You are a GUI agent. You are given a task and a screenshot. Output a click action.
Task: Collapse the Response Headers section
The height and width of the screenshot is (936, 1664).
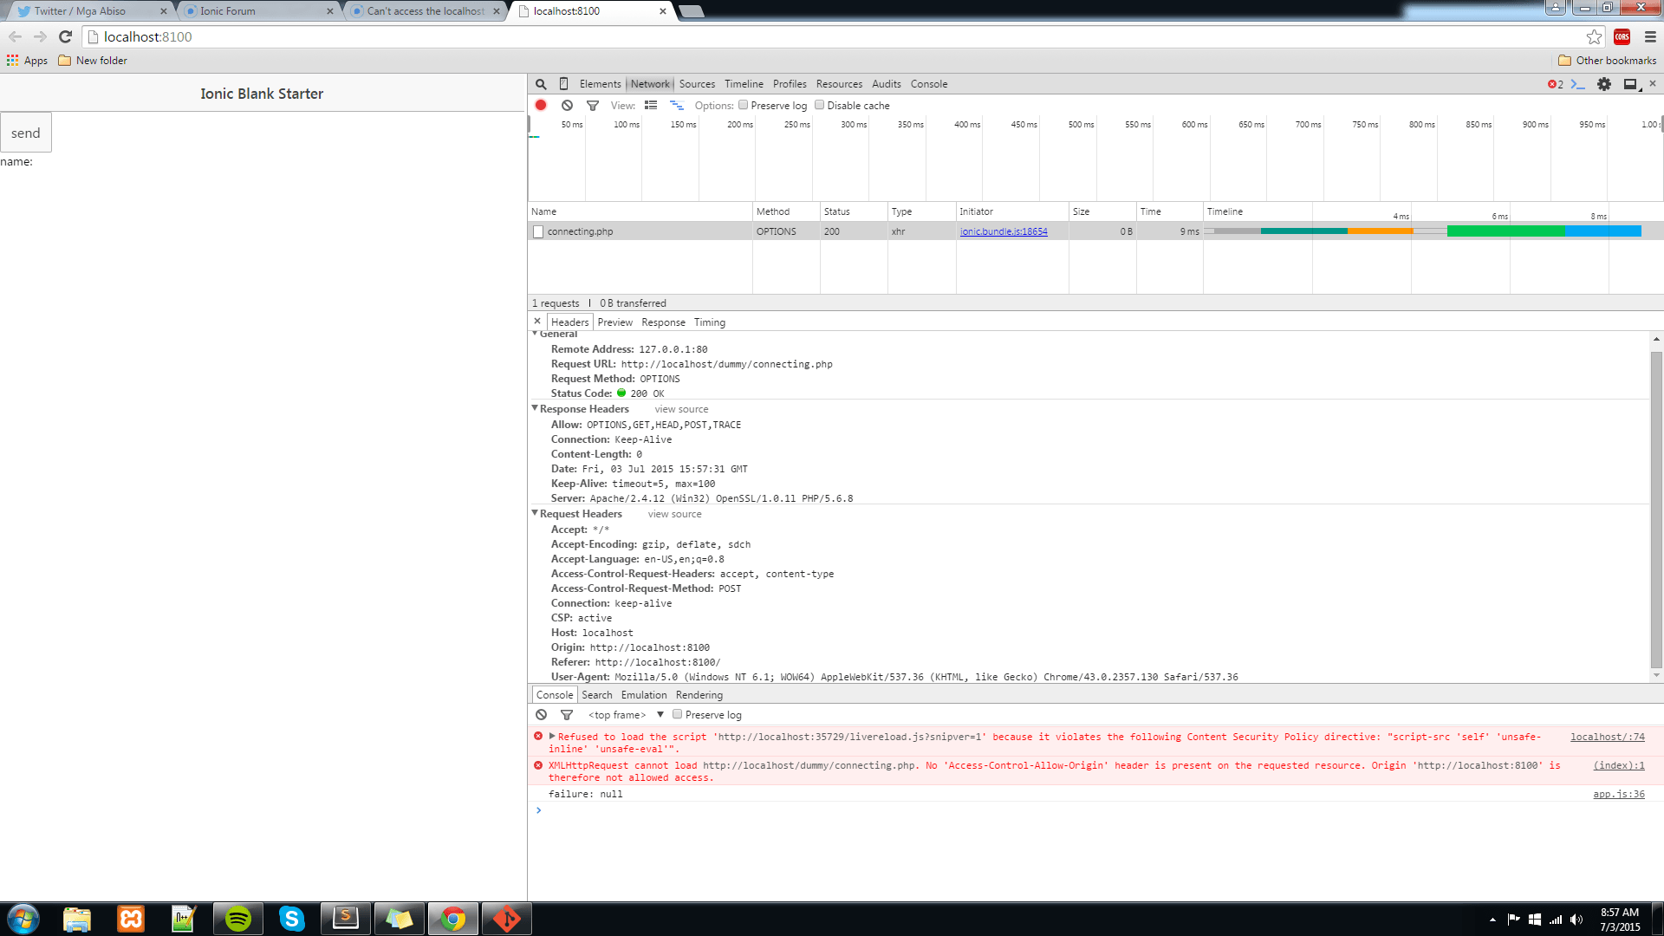(535, 408)
